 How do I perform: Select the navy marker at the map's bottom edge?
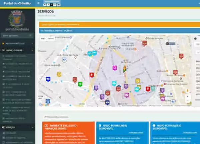point(107,103)
